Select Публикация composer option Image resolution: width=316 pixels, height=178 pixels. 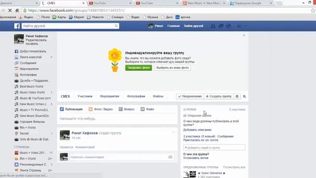point(71,109)
